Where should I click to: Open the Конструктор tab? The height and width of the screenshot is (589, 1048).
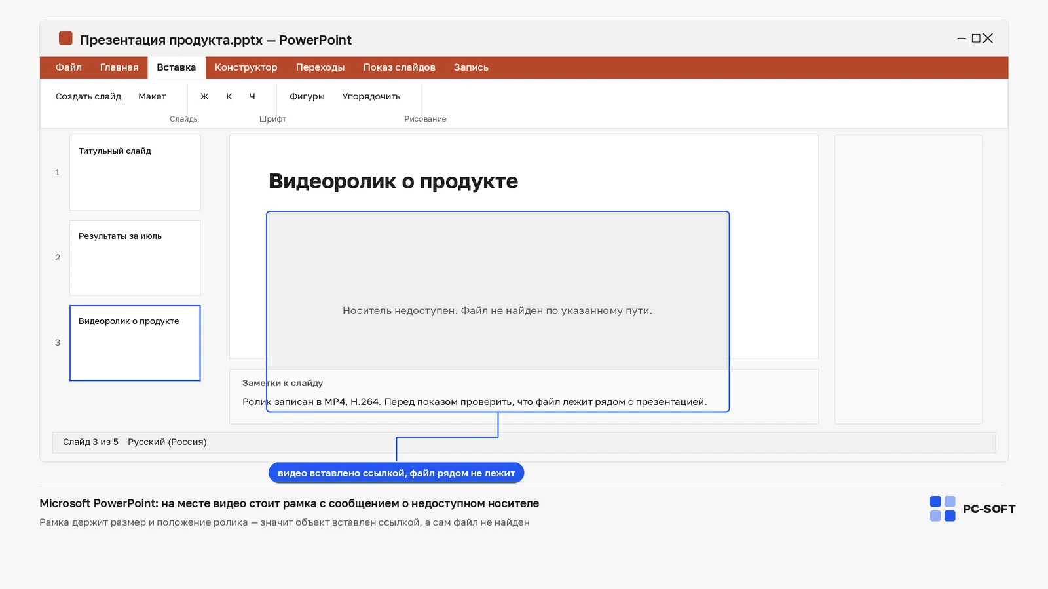pos(246,67)
